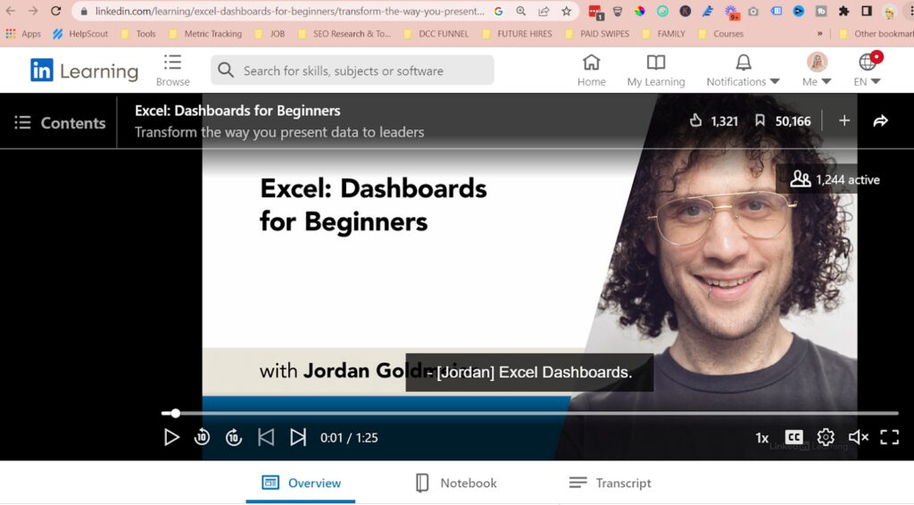Open the Other bookmarks folder
Screen dimensions: 914x505
tap(877, 34)
